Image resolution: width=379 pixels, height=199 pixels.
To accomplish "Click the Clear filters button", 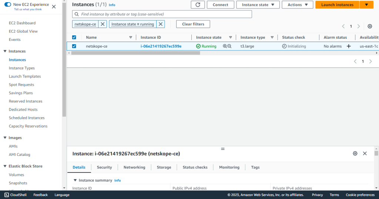I will pyautogui.click(x=193, y=24).
